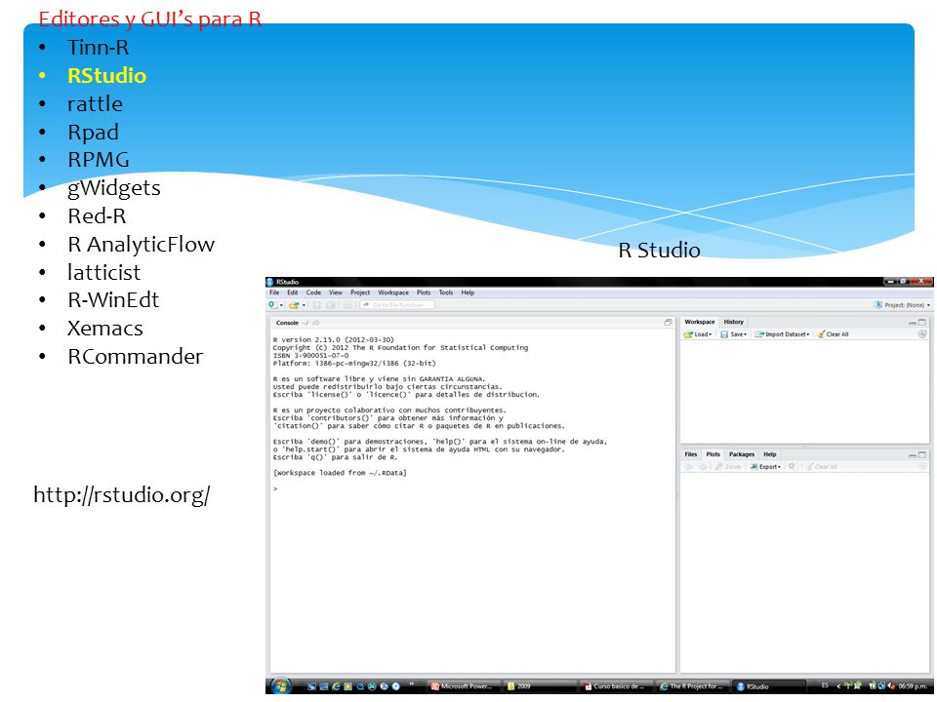The width and height of the screenshot is (937, 702).
Task: Open the New file dropdown arrow
Action: coord(281,305)
